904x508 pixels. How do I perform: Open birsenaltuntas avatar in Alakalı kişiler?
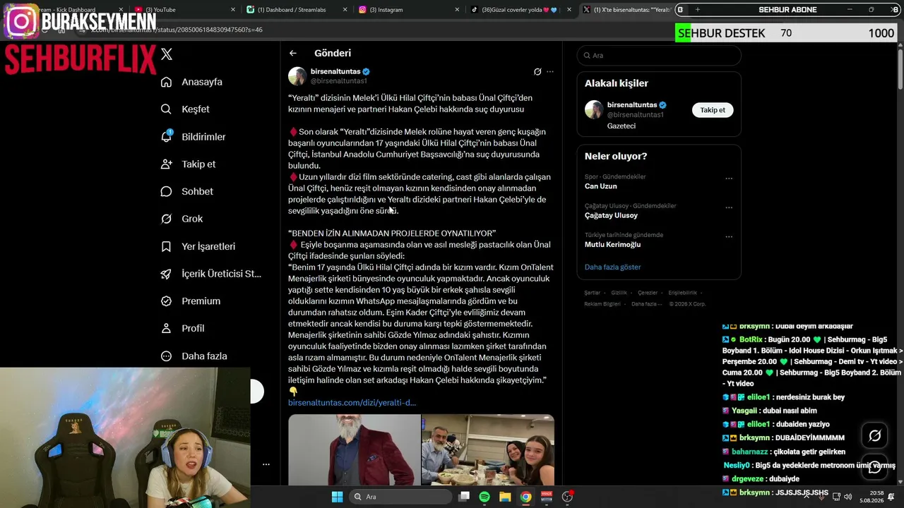[x=594, y=109]
